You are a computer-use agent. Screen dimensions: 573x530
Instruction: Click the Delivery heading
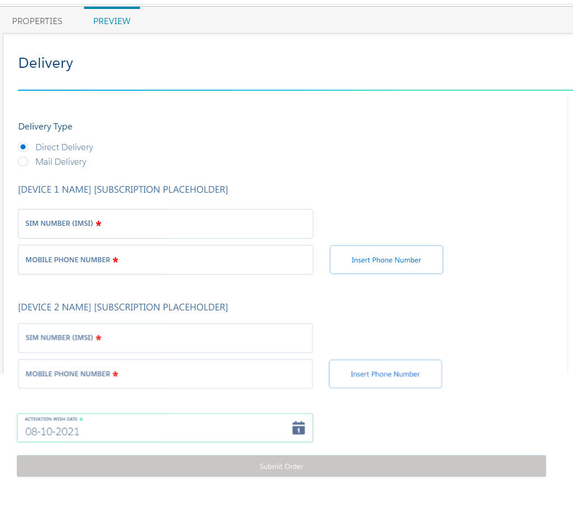pos(46,63)
